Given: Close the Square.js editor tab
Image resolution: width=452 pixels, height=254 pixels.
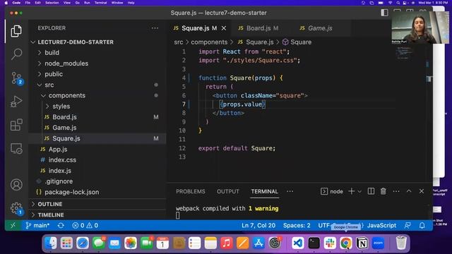Looking at the screenshot, I should (x=224, y=28).
